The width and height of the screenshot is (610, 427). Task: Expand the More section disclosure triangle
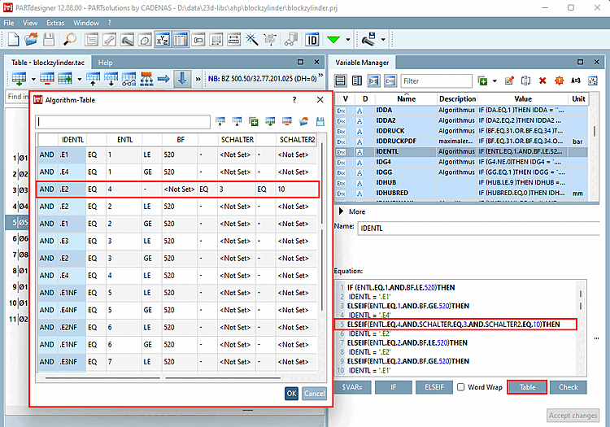(341, 211)
